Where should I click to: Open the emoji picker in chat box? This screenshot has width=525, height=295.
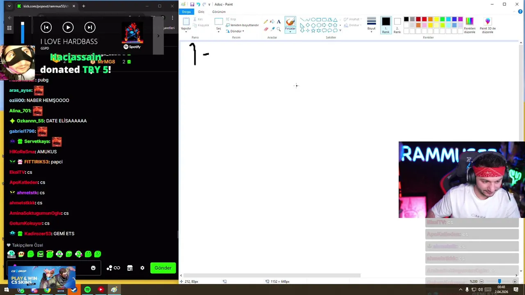point(93,268)
